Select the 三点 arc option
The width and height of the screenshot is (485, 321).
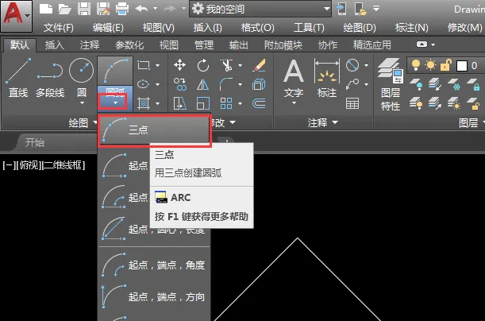click(x=153, y=131)
